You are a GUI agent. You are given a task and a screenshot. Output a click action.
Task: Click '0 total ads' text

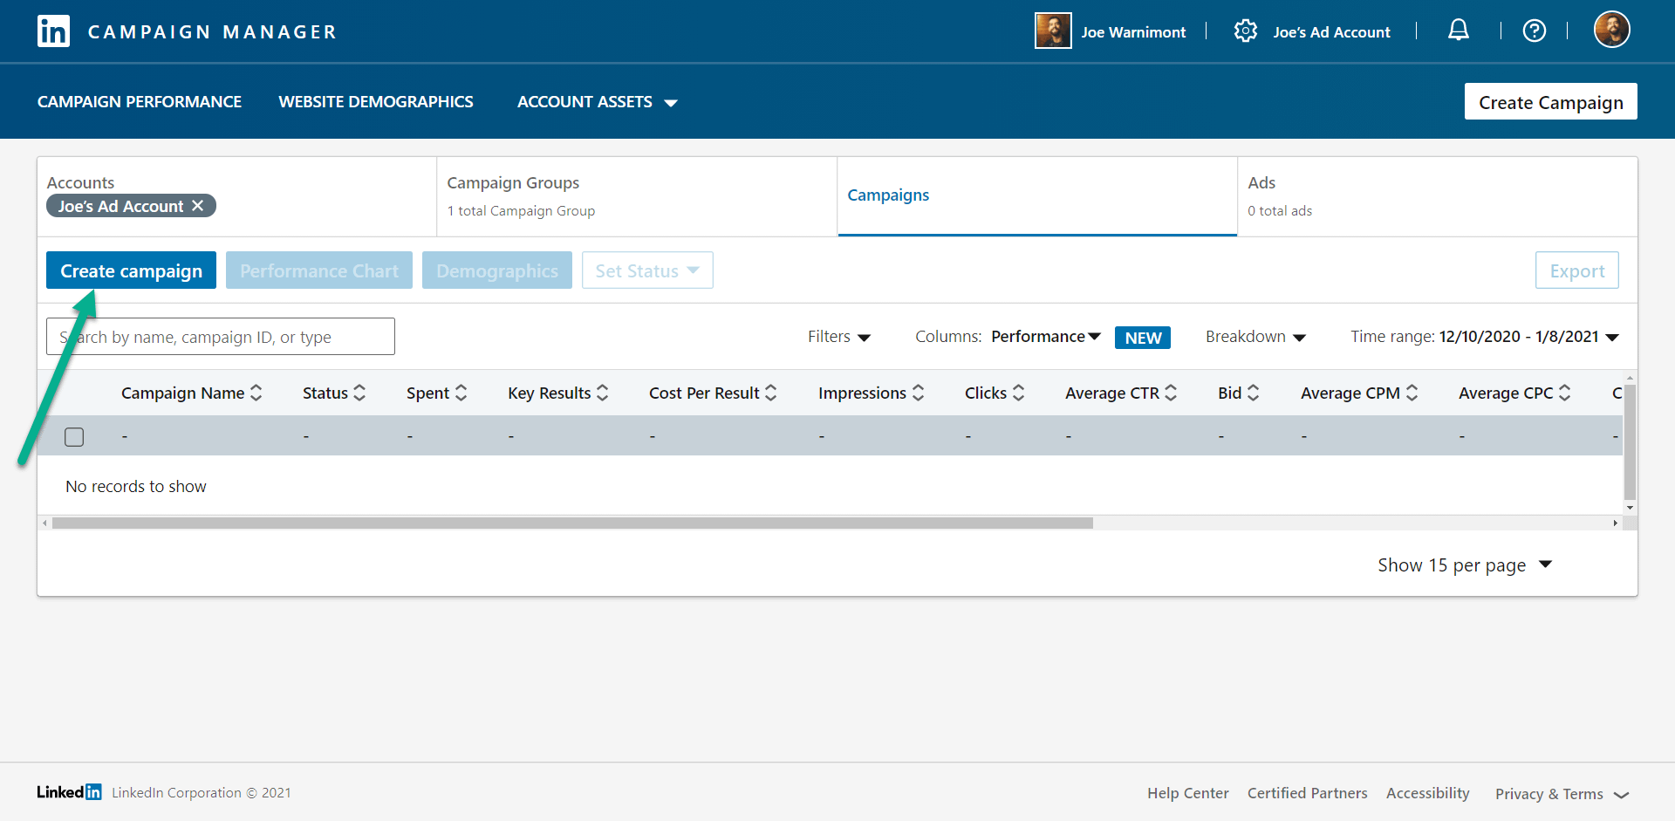pyautogui.click(x=1280, y=211)
